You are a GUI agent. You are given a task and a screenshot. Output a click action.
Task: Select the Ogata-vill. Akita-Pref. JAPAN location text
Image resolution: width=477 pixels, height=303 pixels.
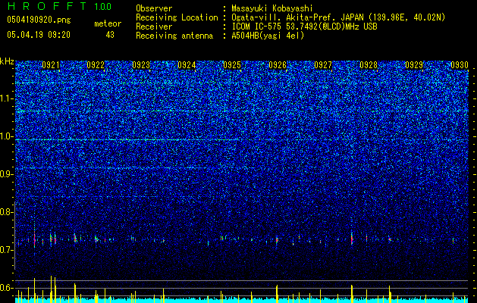point(338,17)
